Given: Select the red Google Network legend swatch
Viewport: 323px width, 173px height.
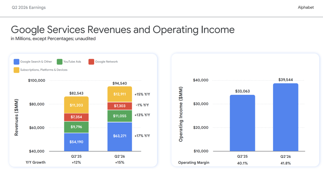Looking at the screenshot, I should [91, 62].
